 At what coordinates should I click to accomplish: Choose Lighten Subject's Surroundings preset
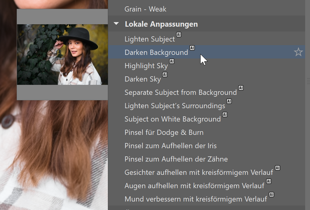(x=175, y=106)
